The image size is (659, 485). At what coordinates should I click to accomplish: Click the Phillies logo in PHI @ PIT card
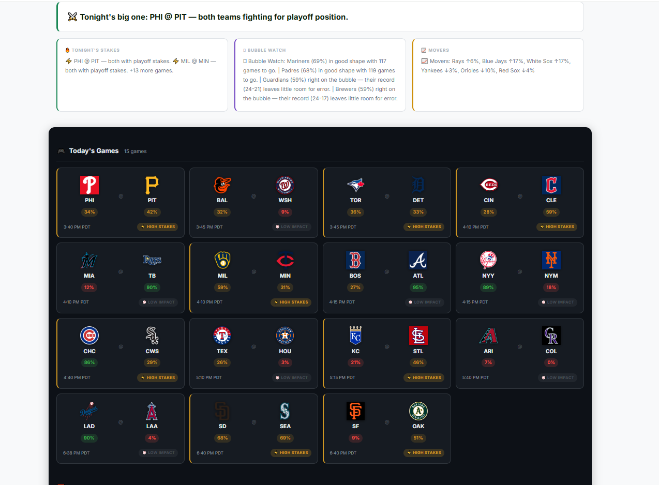(89, 185)
